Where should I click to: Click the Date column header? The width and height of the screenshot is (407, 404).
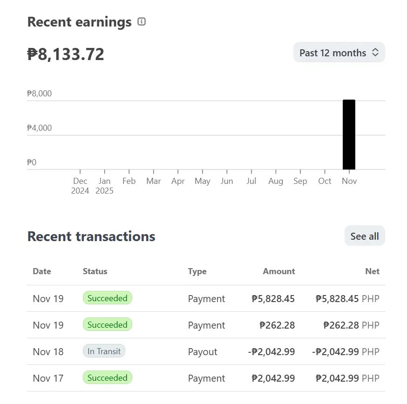[42, 271]
